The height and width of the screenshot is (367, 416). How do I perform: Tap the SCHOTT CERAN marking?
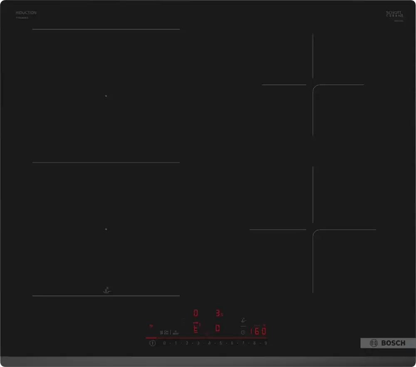click(394, 14)
